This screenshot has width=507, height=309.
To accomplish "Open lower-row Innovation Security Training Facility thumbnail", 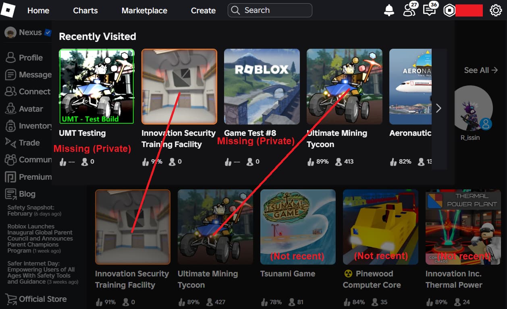I will click(x=133, y=227).
